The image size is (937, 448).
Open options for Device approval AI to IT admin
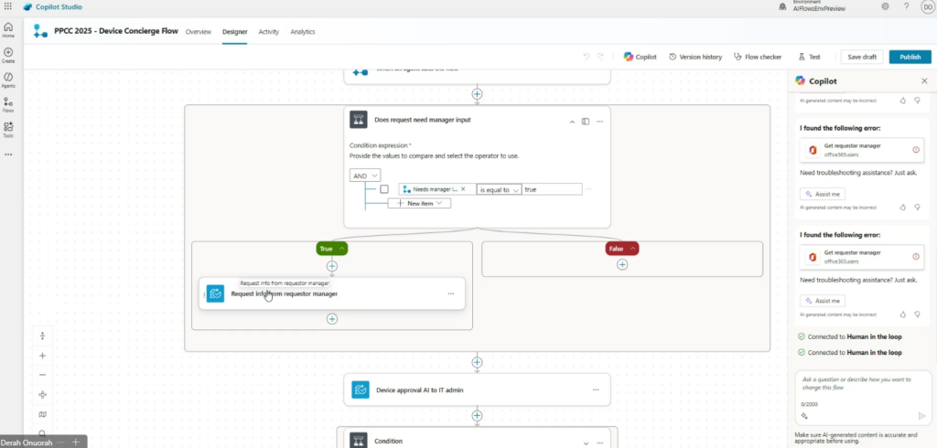pos(596,389)
